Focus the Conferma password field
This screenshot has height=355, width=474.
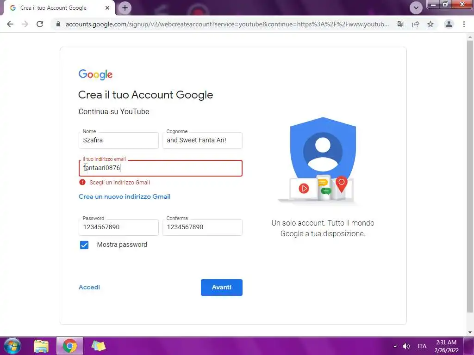(203, 227)
